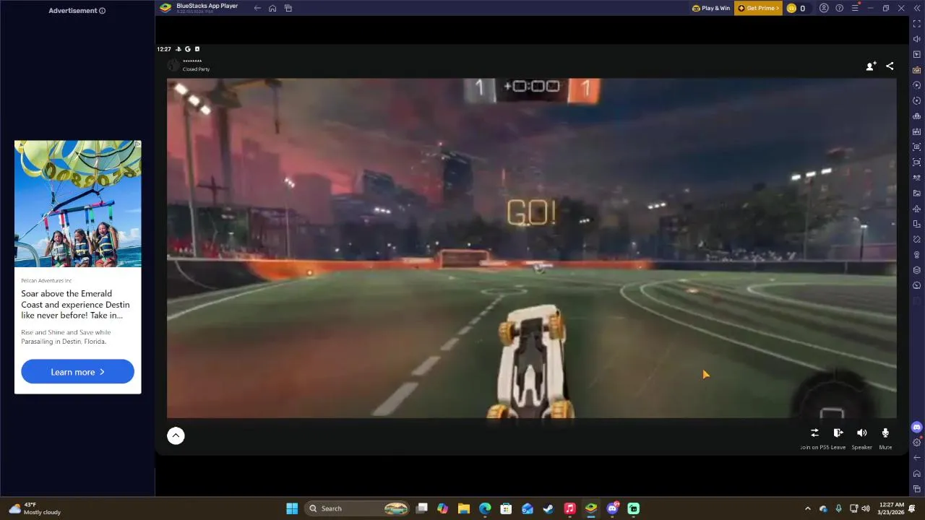The image size is (925, 520).
Task: Open the BlueStacks hamburger menu
Action: coord(855,8)
